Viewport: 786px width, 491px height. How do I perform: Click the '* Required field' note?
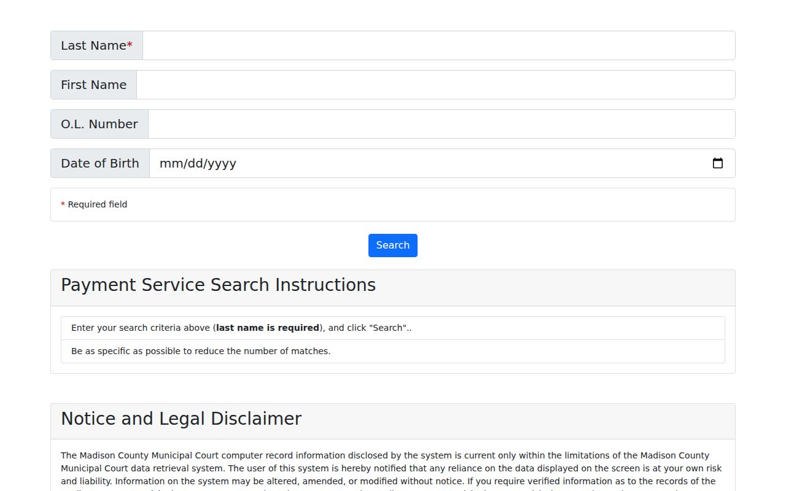point(94,204)
